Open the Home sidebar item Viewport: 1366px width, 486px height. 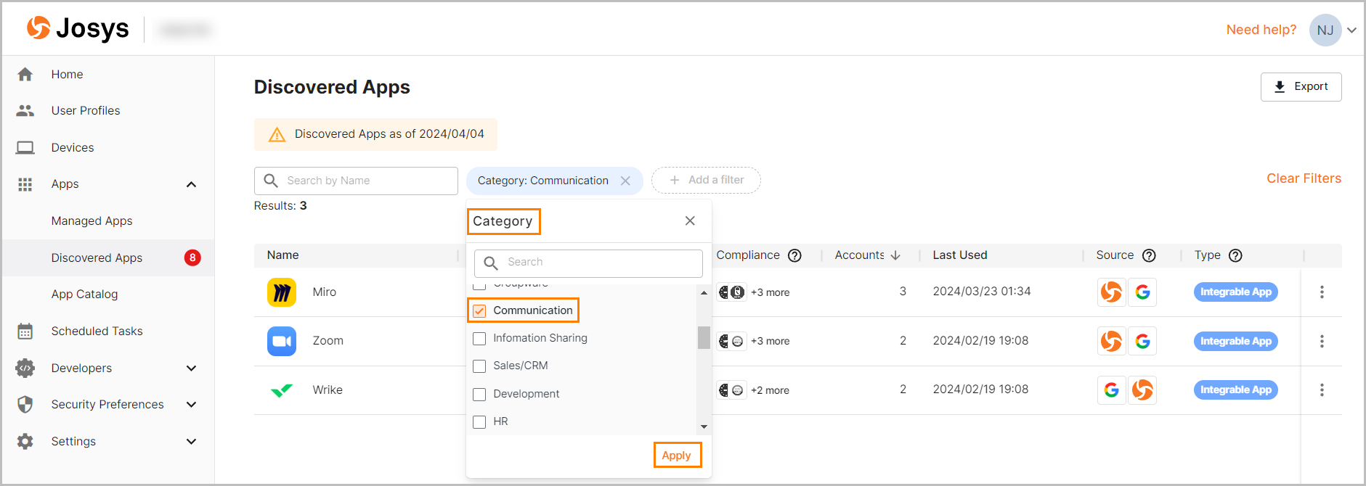[x=67, y=74]
